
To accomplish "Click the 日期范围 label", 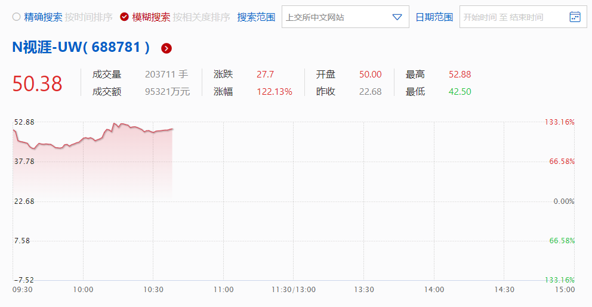I will pyautogui.click(x=434, y=17).
